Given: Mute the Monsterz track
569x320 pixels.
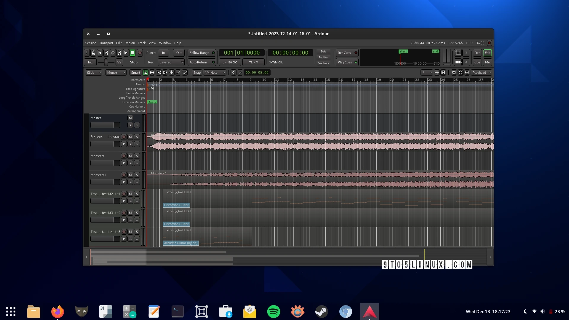Looking at the screenshot, I should point(130,156).
